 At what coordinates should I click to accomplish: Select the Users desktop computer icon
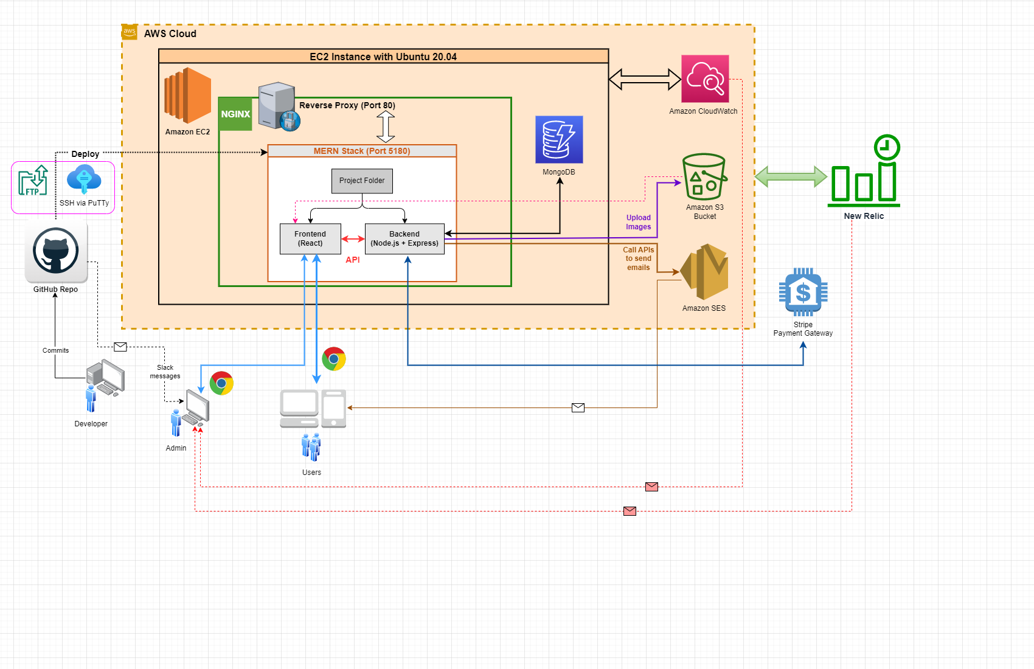[x=299, y=409]
